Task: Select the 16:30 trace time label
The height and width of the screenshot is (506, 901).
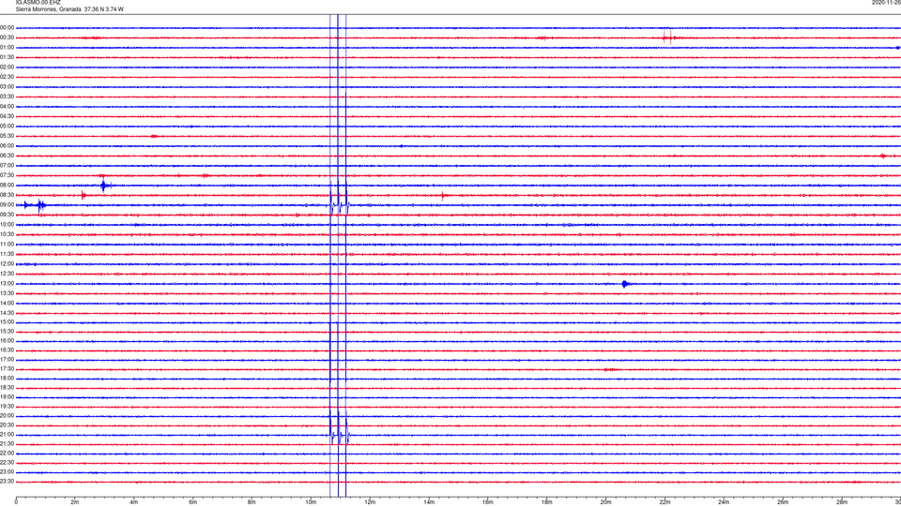Action: tap(7, 350)
